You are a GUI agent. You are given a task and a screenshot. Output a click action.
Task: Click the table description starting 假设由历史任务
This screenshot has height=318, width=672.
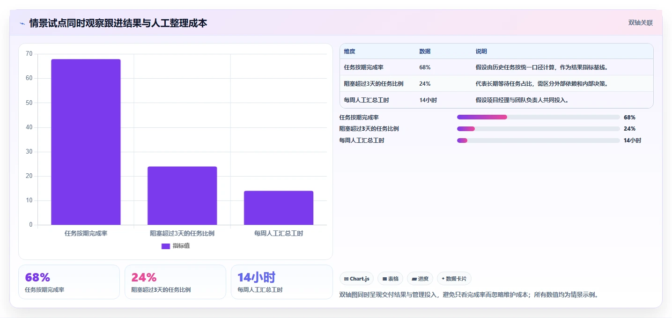pyautogui.click(x=542, y=67)
